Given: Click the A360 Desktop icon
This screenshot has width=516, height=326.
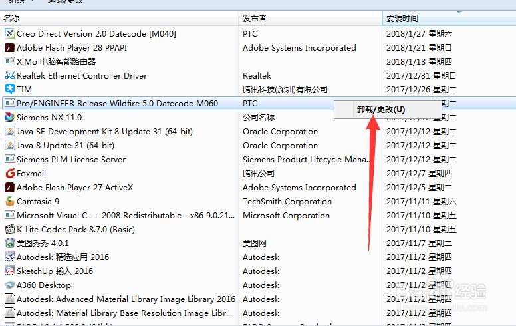Looking at the screenshot, I should coord(10,285).
